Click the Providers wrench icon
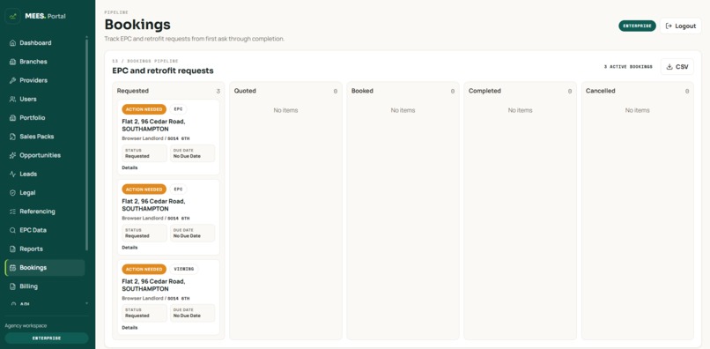 [x=12, y=80]
